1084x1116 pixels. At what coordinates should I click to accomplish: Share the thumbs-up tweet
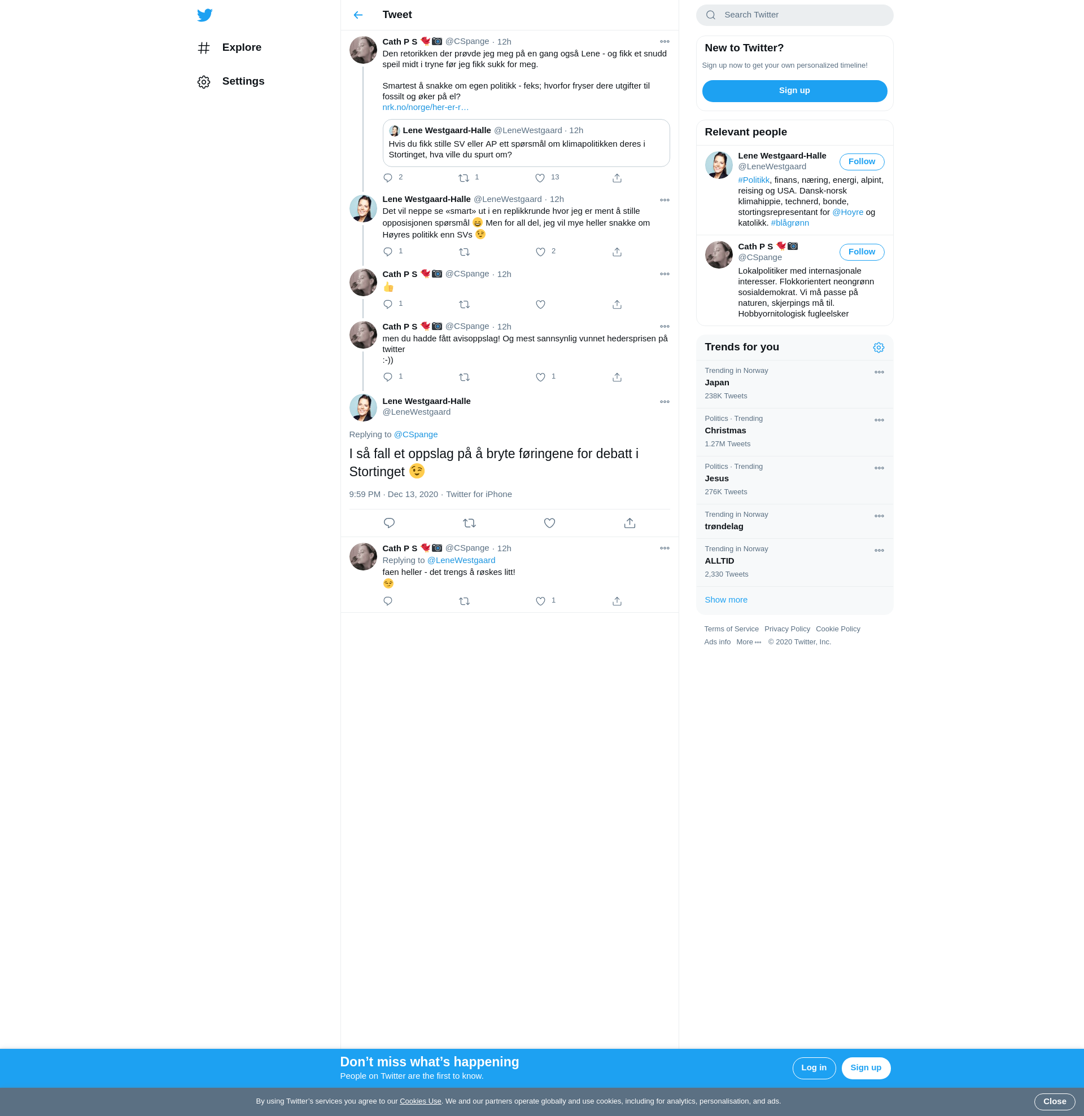[x=617, y=304]
